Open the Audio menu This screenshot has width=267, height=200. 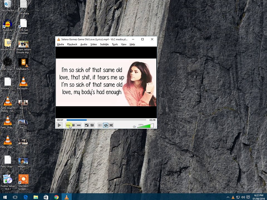coord(84,44)
